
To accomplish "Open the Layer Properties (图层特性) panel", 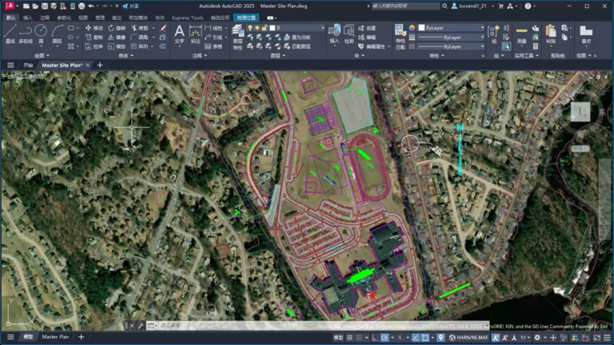I will 237,37.
